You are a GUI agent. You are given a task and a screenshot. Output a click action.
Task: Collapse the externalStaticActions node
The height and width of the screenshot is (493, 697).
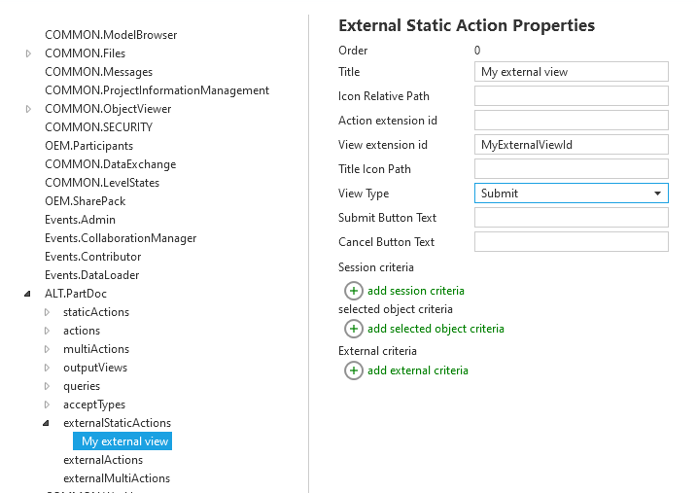point(48,423)
